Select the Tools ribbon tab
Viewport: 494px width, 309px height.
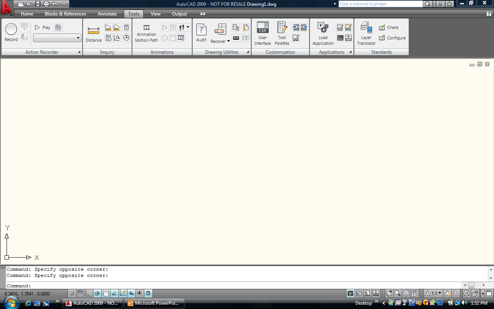click(x=134, y=14)
